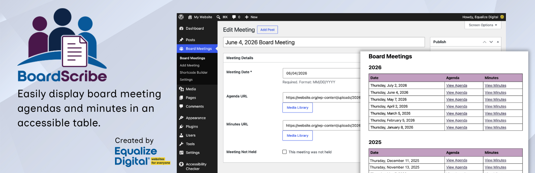Click the Dashboard gauge icon
Image resolution: width=535 pixels, height=173 pixels.
point(181,28)
